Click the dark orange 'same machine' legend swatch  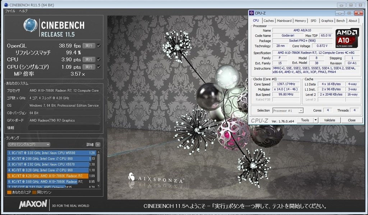tap(34, 192)
